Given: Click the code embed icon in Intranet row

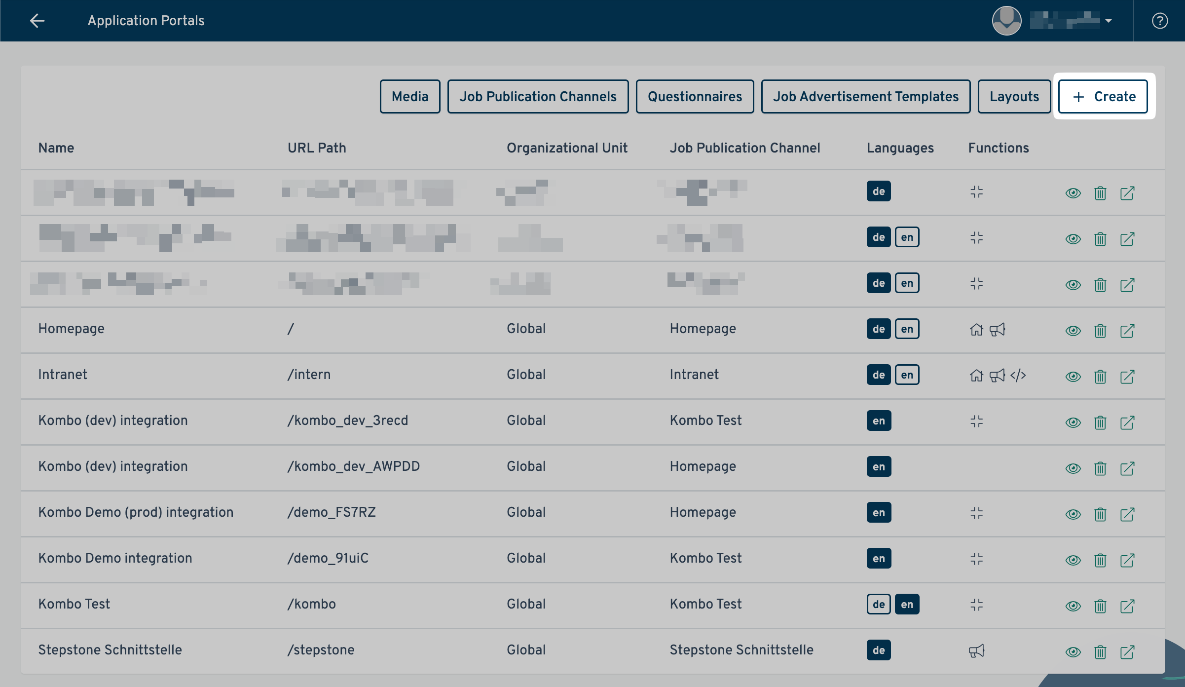Looking at the screenshot, I should pyautogui.click(x=1018, y=376).
